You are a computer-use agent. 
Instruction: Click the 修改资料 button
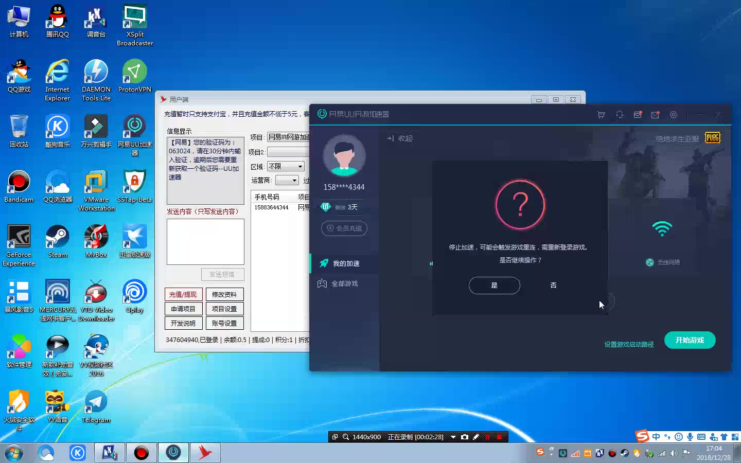pyautogui.click(x=224, y=294)
